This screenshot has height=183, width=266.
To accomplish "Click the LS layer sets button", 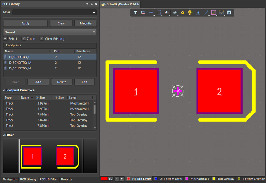I will coord(111,179).
